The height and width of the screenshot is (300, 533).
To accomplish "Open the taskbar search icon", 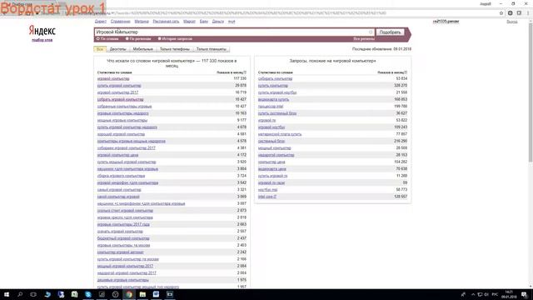I will coord(20,294).
